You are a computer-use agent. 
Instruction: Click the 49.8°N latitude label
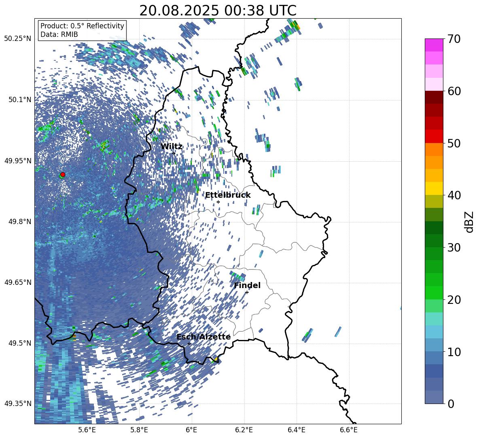click(x=20, y=222)
